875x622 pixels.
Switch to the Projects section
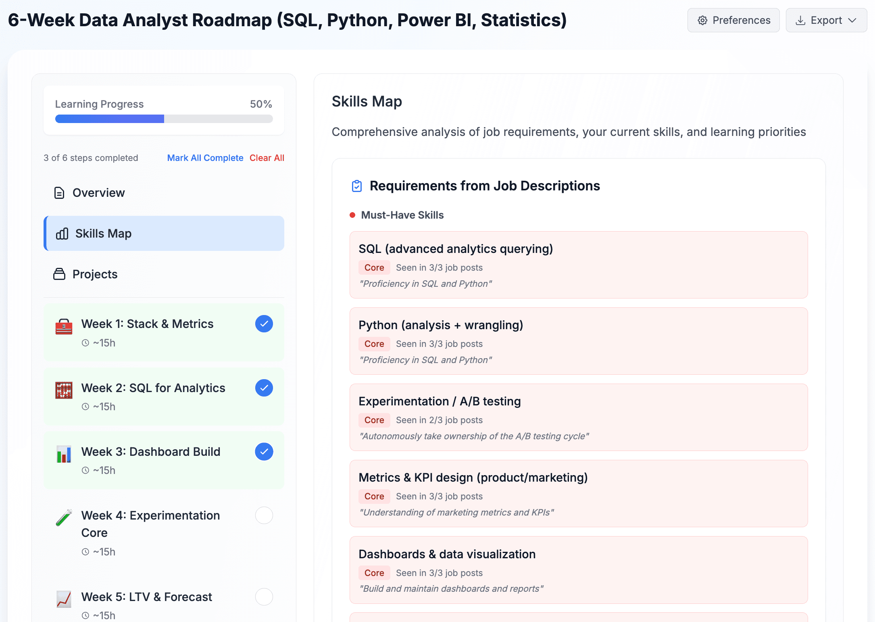94,274
